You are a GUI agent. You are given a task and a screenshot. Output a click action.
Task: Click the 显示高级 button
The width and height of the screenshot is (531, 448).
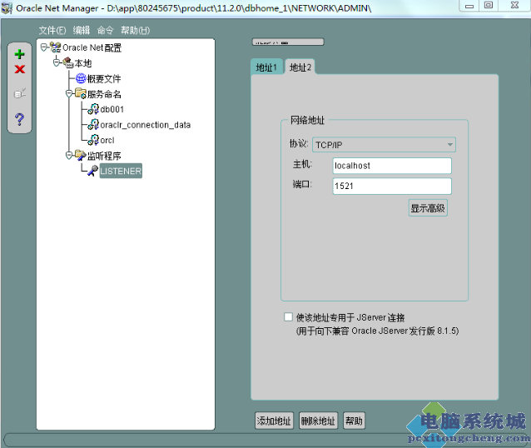click(428, 207)
